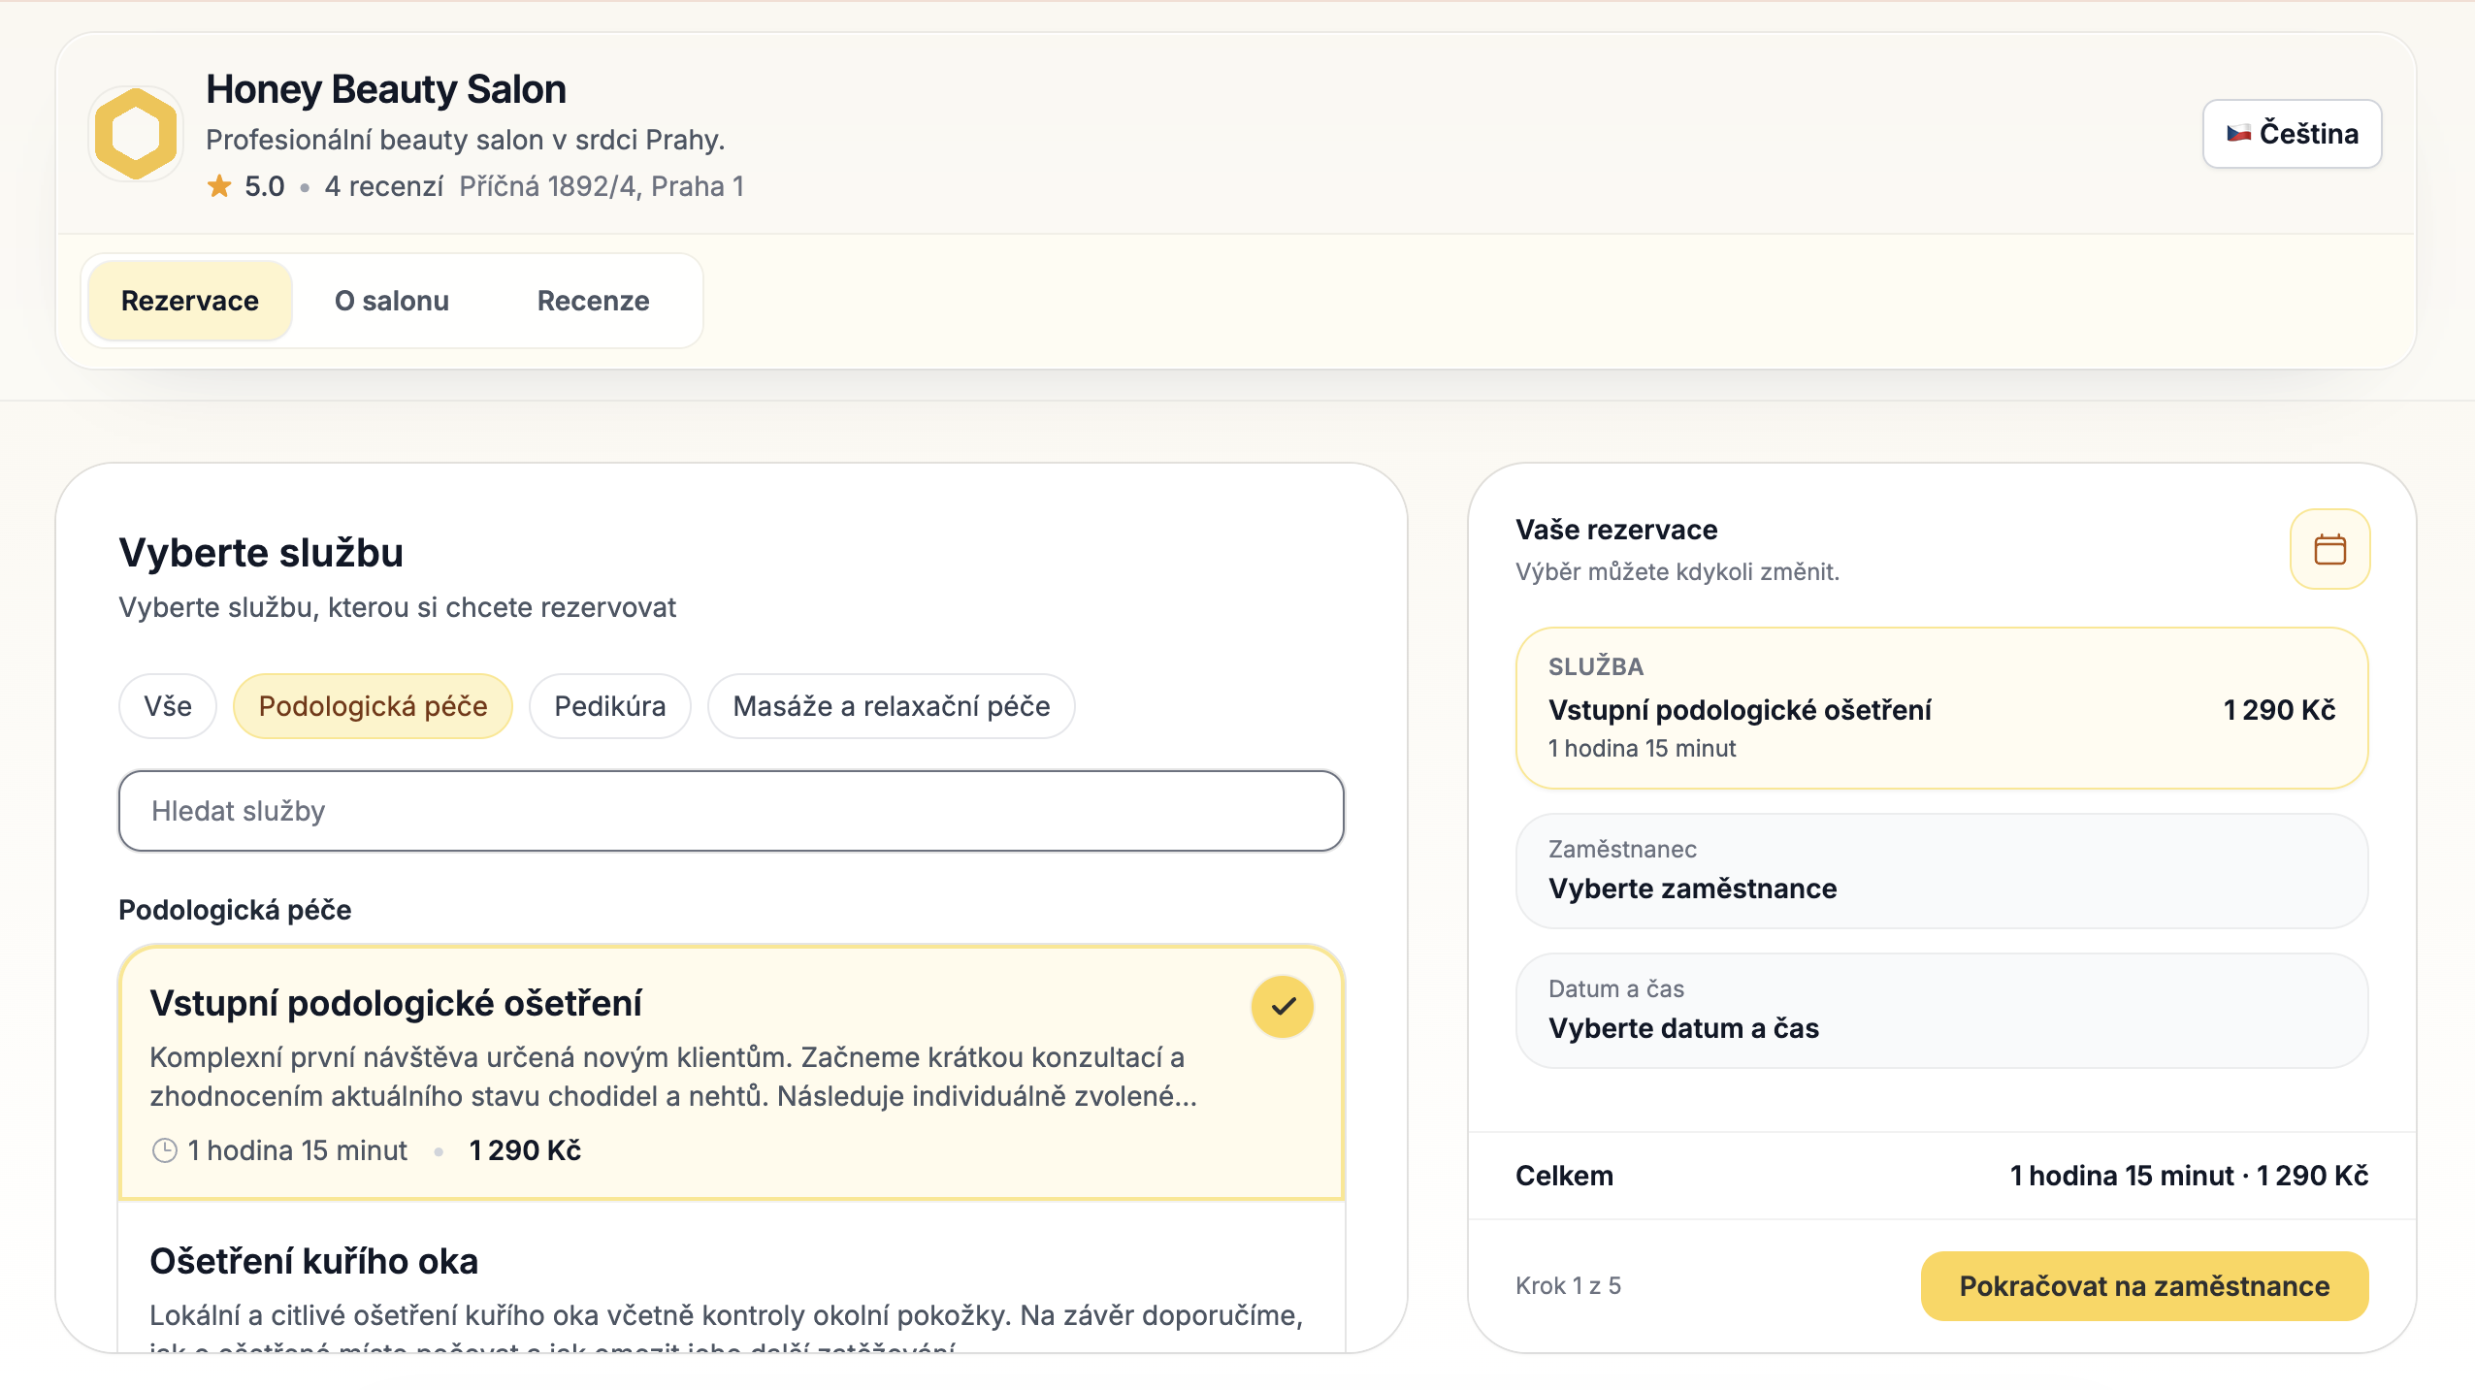Click the Vyberte službu heading

[261, 553]
